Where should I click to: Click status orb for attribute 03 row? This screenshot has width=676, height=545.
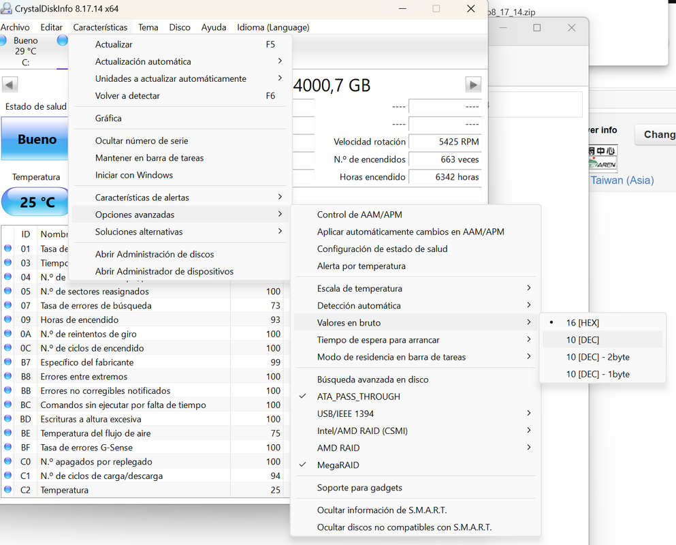click(x=7, y=263)
